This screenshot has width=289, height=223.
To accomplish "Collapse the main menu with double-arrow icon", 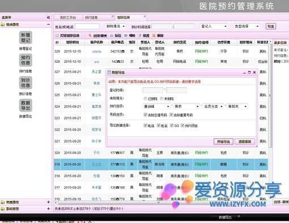I will click(x=48, y=18).
